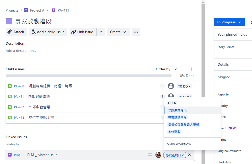Click the Link issue button
The height and width of the screenshot is (164, 252).
coord(83,32)
